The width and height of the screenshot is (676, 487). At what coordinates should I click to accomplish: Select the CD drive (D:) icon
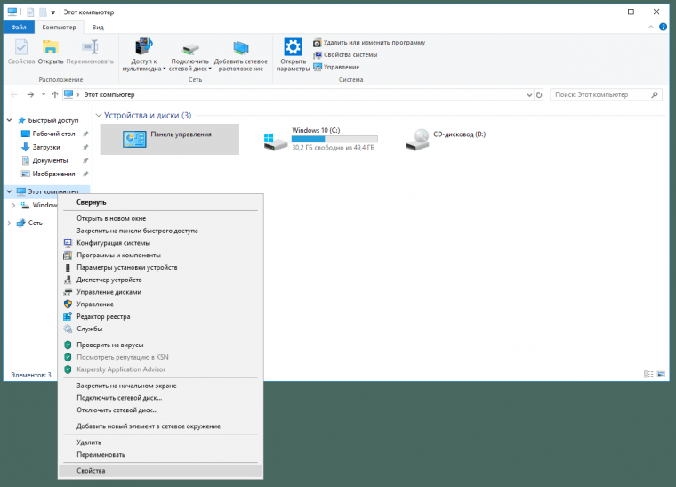point(415,138)
